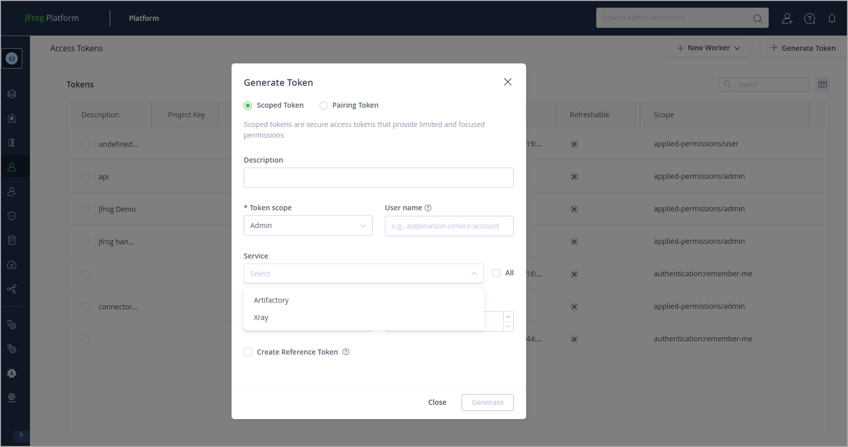Click the Generate button
The height and width of the screenshot is (447, 848).
[x=487, y=402]
